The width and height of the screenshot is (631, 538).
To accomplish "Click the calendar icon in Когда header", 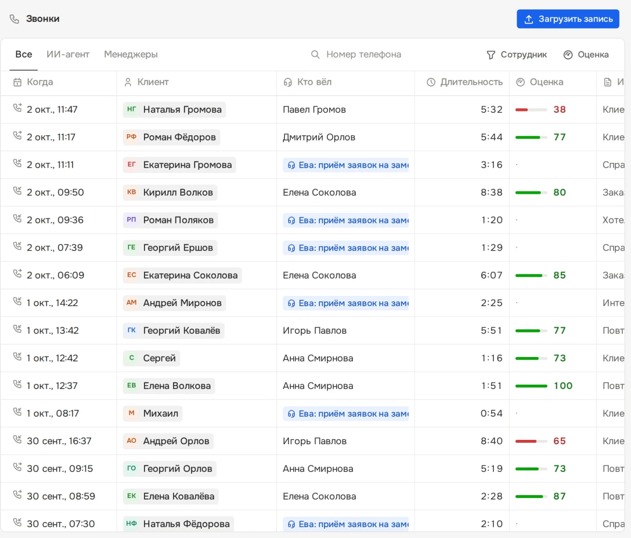I will [x=17, y=82].
